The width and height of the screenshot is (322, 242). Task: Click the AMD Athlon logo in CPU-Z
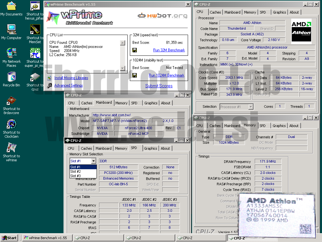click(x=302, y=31)
